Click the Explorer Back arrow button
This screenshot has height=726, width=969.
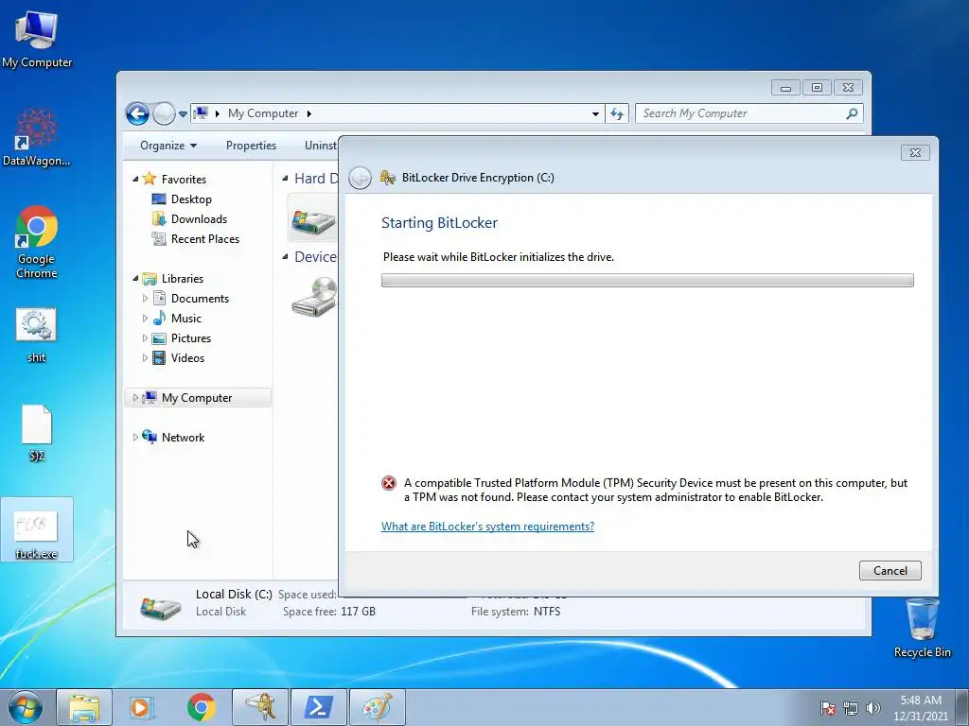[x=137, y=113]
